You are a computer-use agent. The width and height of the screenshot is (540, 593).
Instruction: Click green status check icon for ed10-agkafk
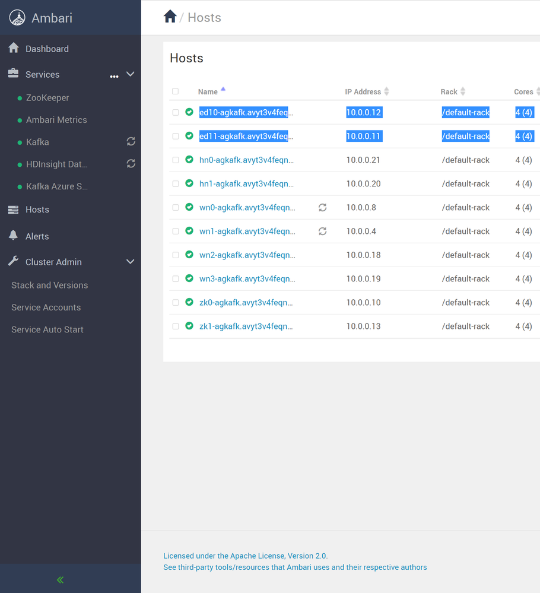pyautogui.click(x=189, y=112)
